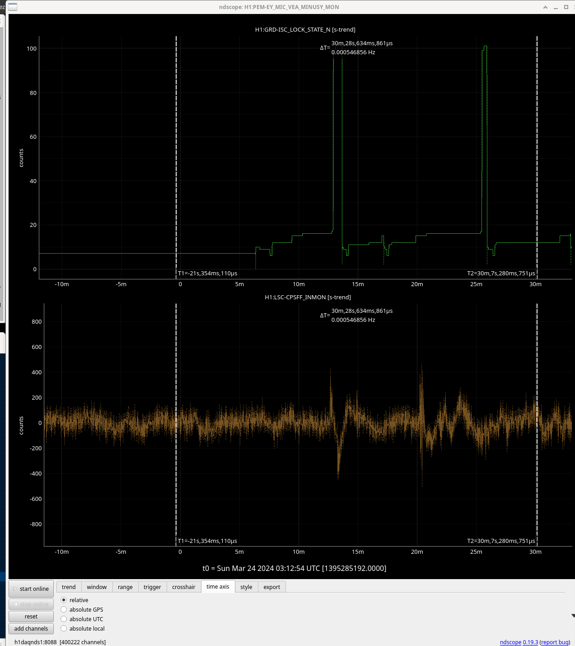Screen dimensions: 575x646
Task: Open the range tab
Action: 125,587
